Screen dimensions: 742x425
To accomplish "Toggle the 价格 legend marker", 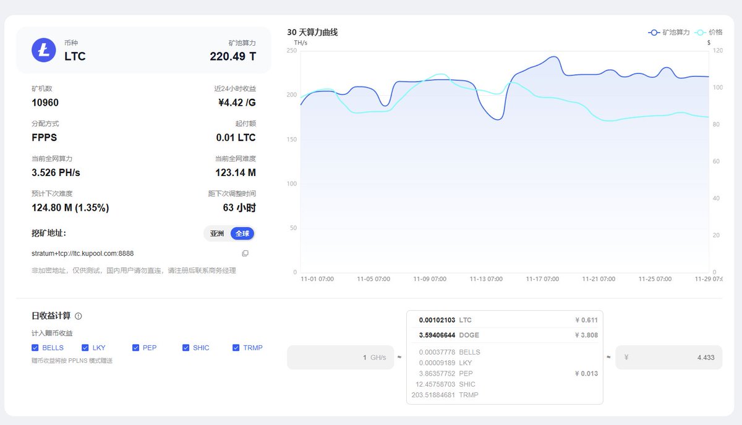I will pyautogui.click(x=701, y=32).
